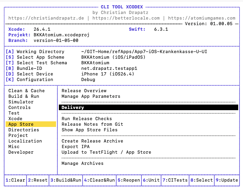Choose Show App Store Files
243x188 pixels.
[x=90, y=130]
